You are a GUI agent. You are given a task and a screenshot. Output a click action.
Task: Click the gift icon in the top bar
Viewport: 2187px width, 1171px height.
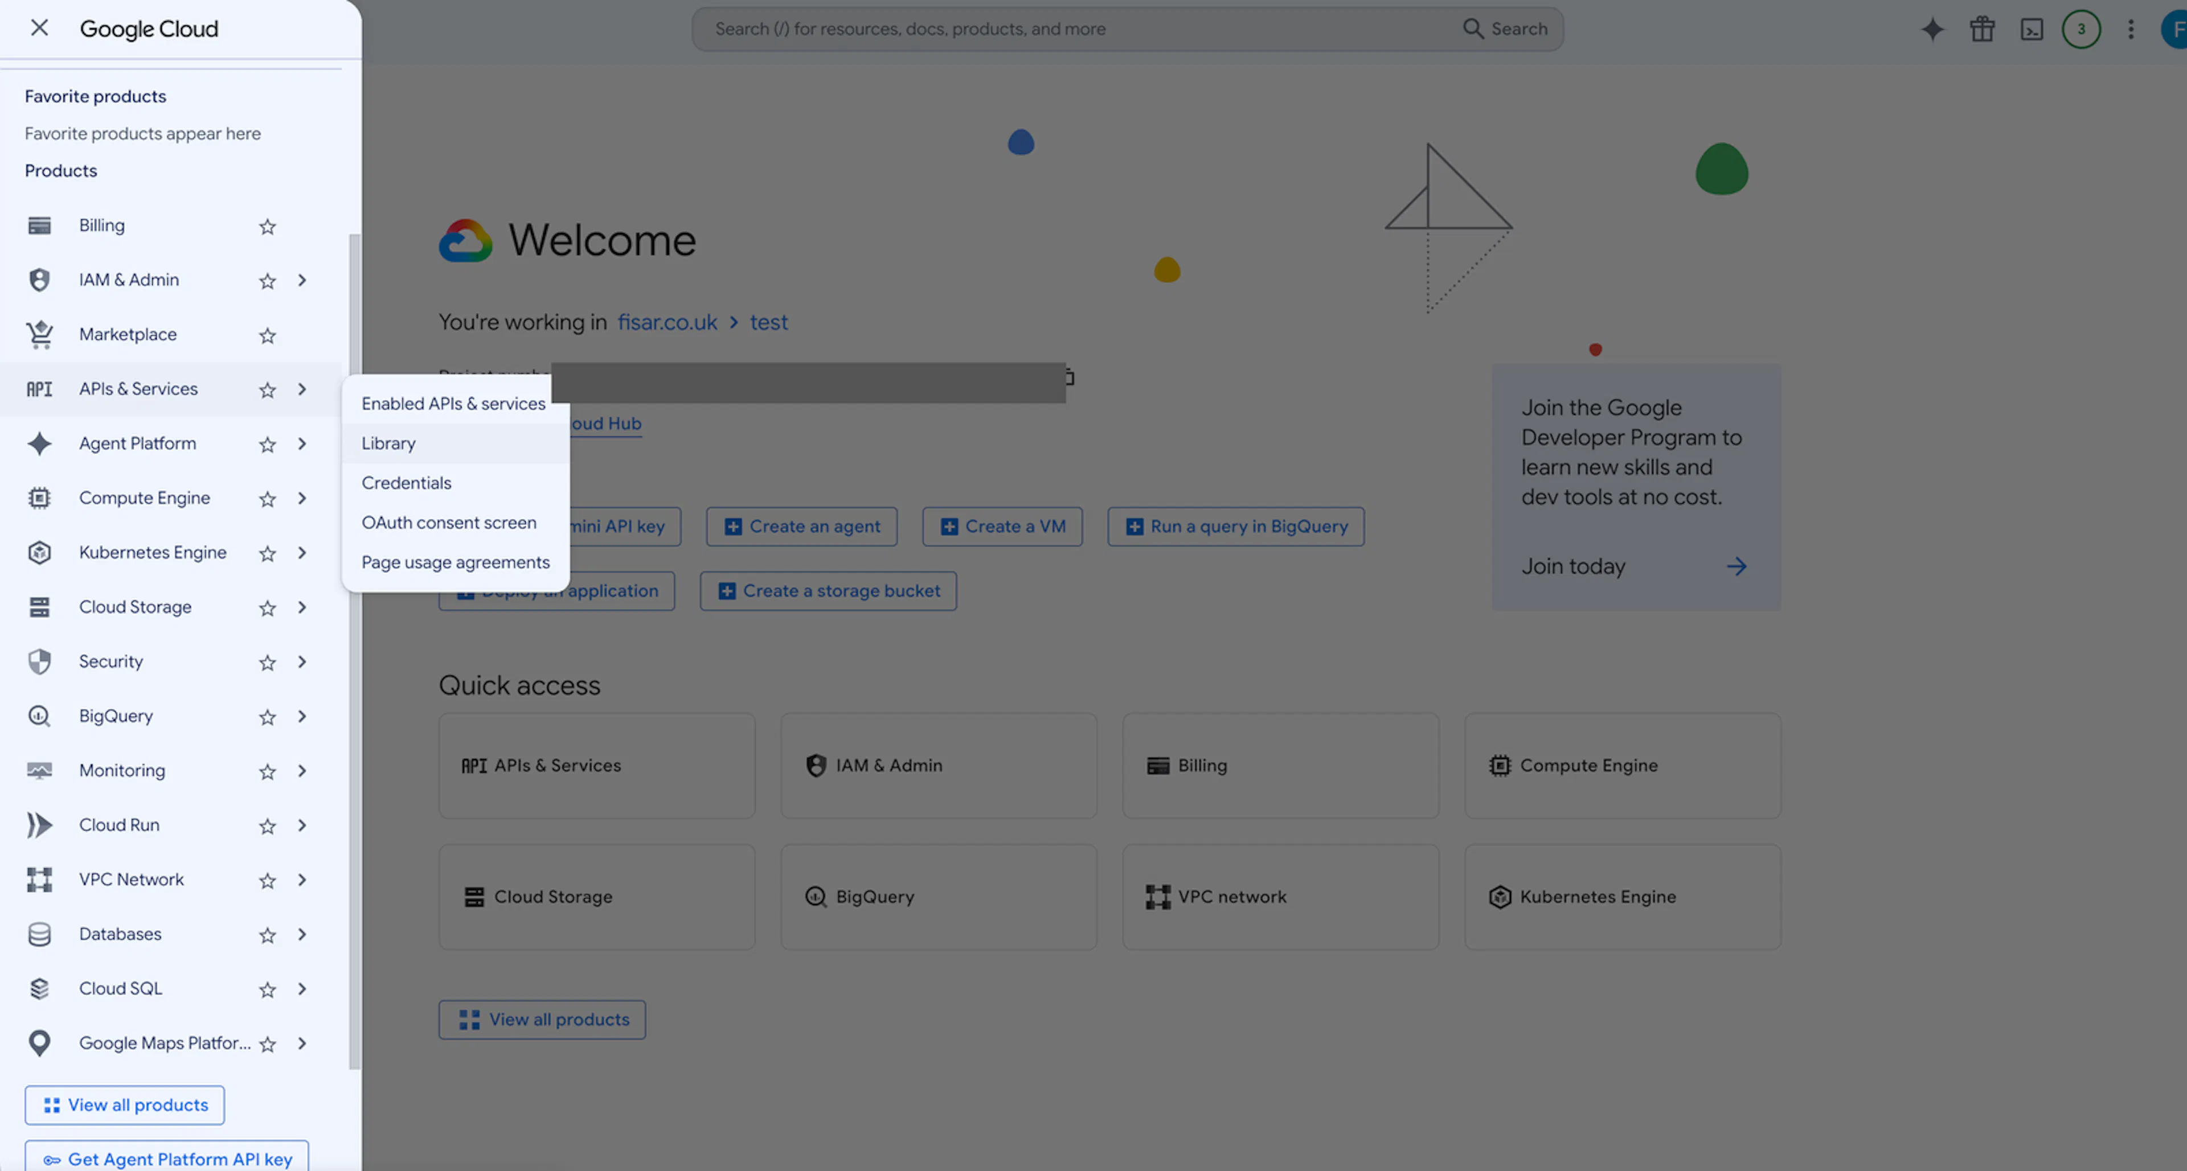pyautogui.click(x=1983, y=29)
